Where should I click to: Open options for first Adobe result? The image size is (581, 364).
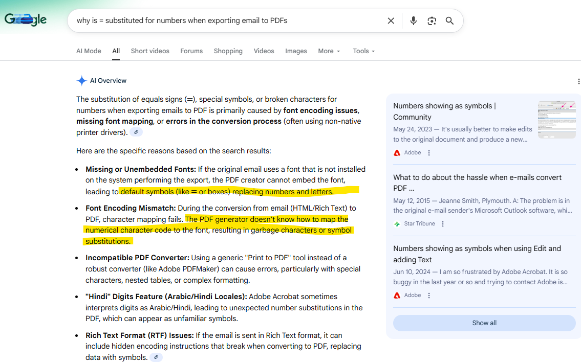pos(429,153)
